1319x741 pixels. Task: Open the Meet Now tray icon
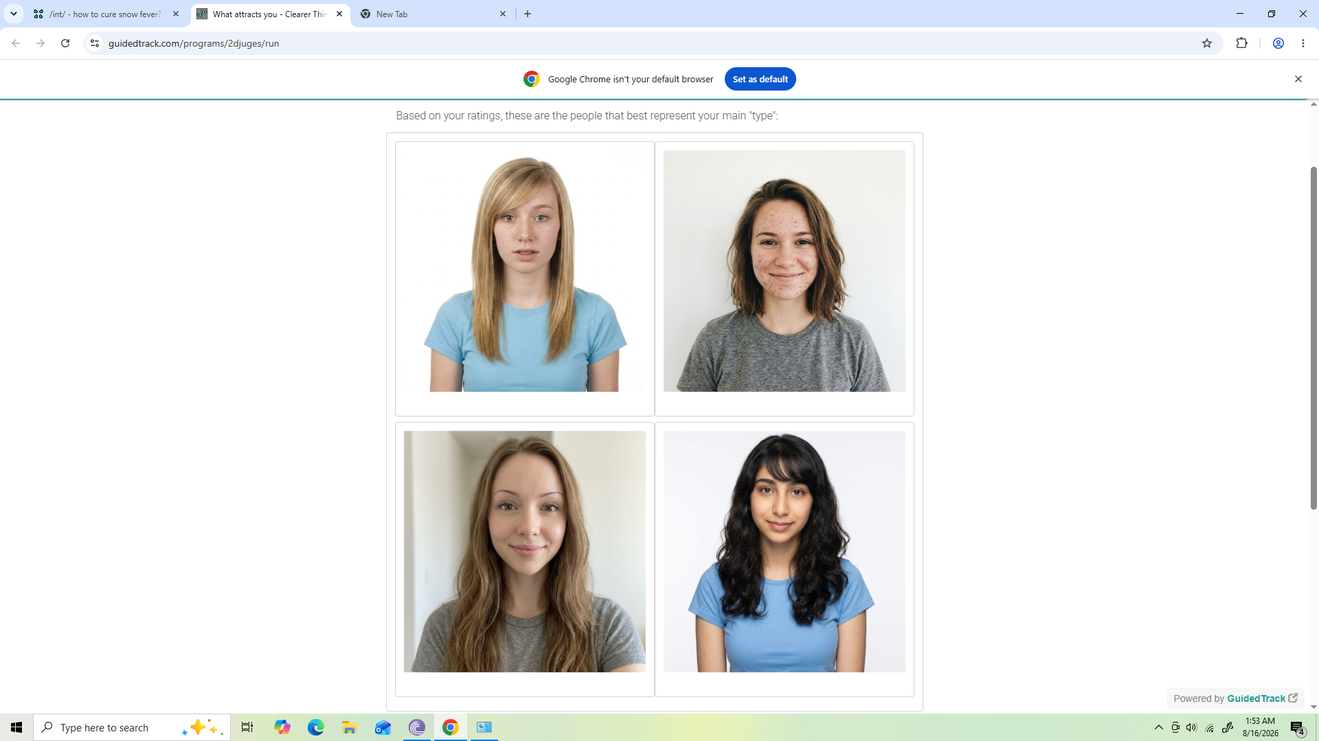click(x=1175, y=727)
